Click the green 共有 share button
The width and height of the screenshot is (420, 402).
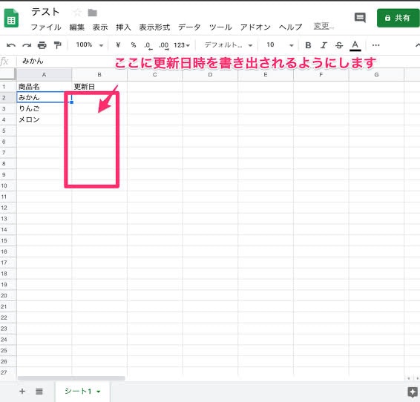(398, 18)
